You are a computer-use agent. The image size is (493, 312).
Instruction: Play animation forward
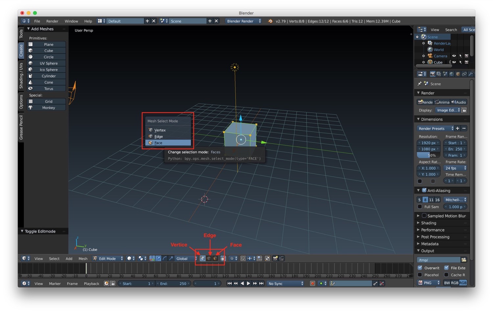point(248,283)
